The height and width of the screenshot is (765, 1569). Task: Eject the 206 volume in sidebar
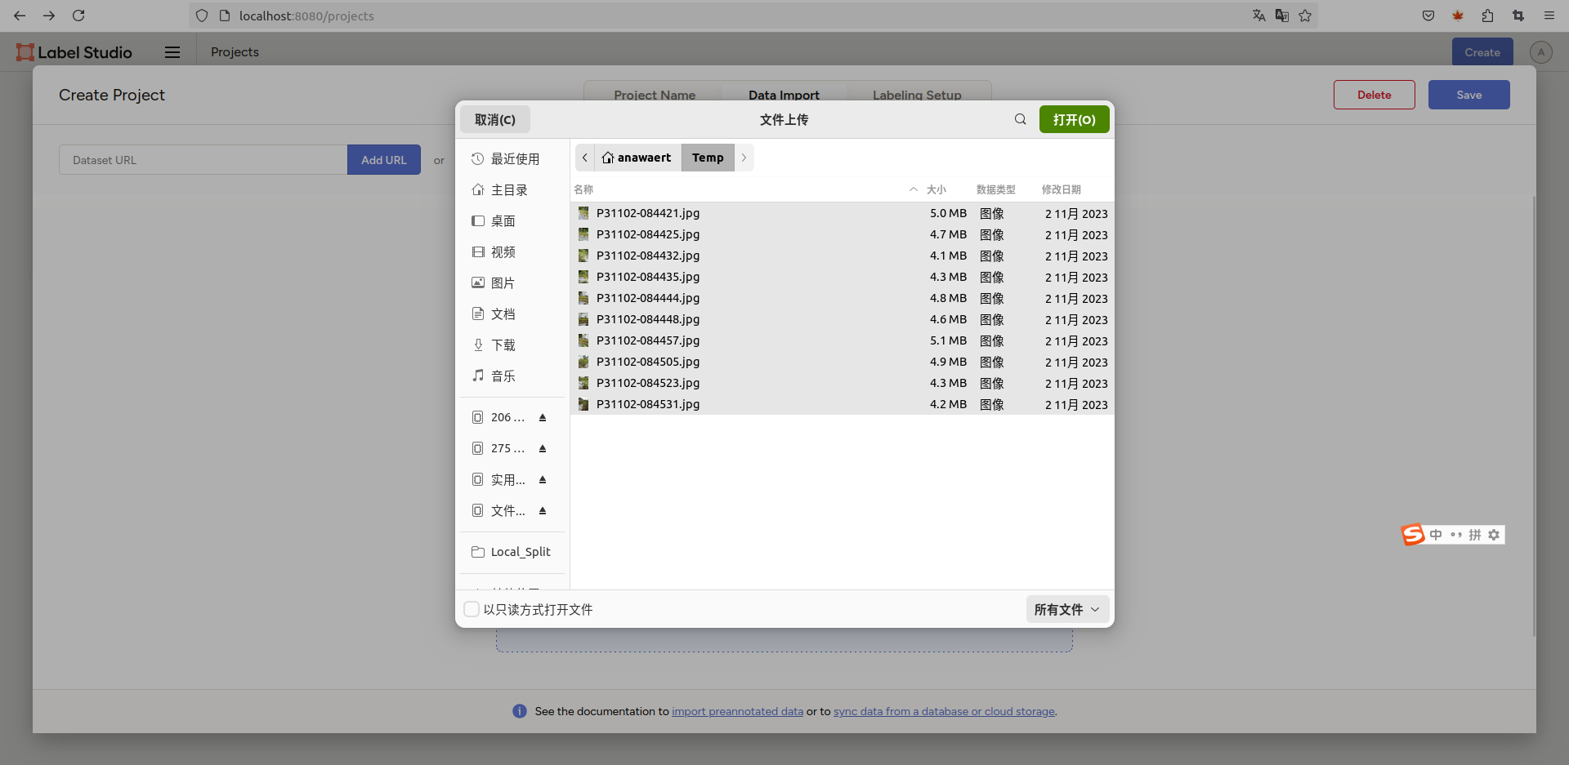click(543, 417)
